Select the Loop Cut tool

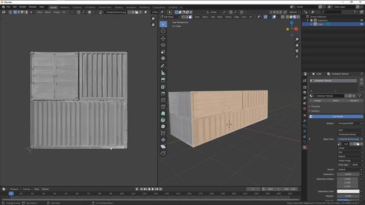163,100
